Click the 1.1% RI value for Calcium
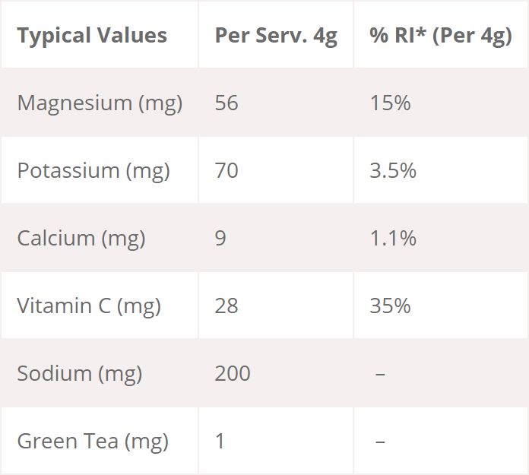The height and width of the screenshot is (475, 529). tap(393, 239)
